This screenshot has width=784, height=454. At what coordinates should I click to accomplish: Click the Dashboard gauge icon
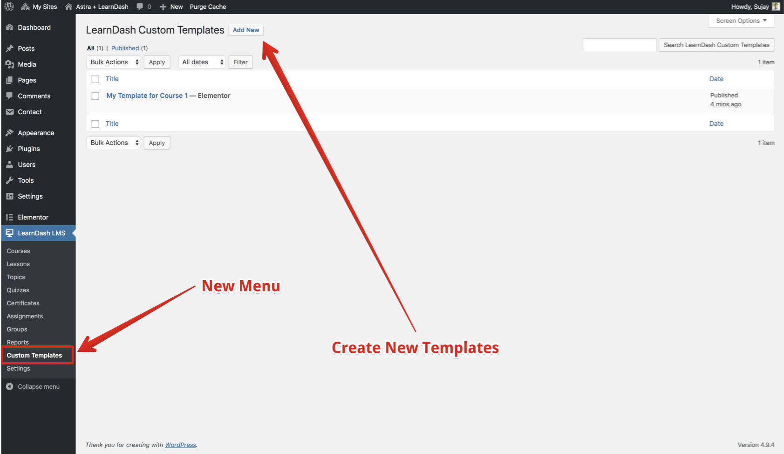click(x=10, y=28)
